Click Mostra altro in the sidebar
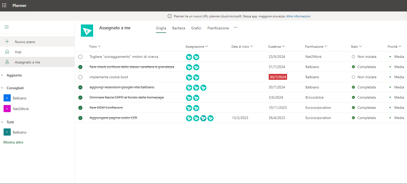 tap(13, 142)
